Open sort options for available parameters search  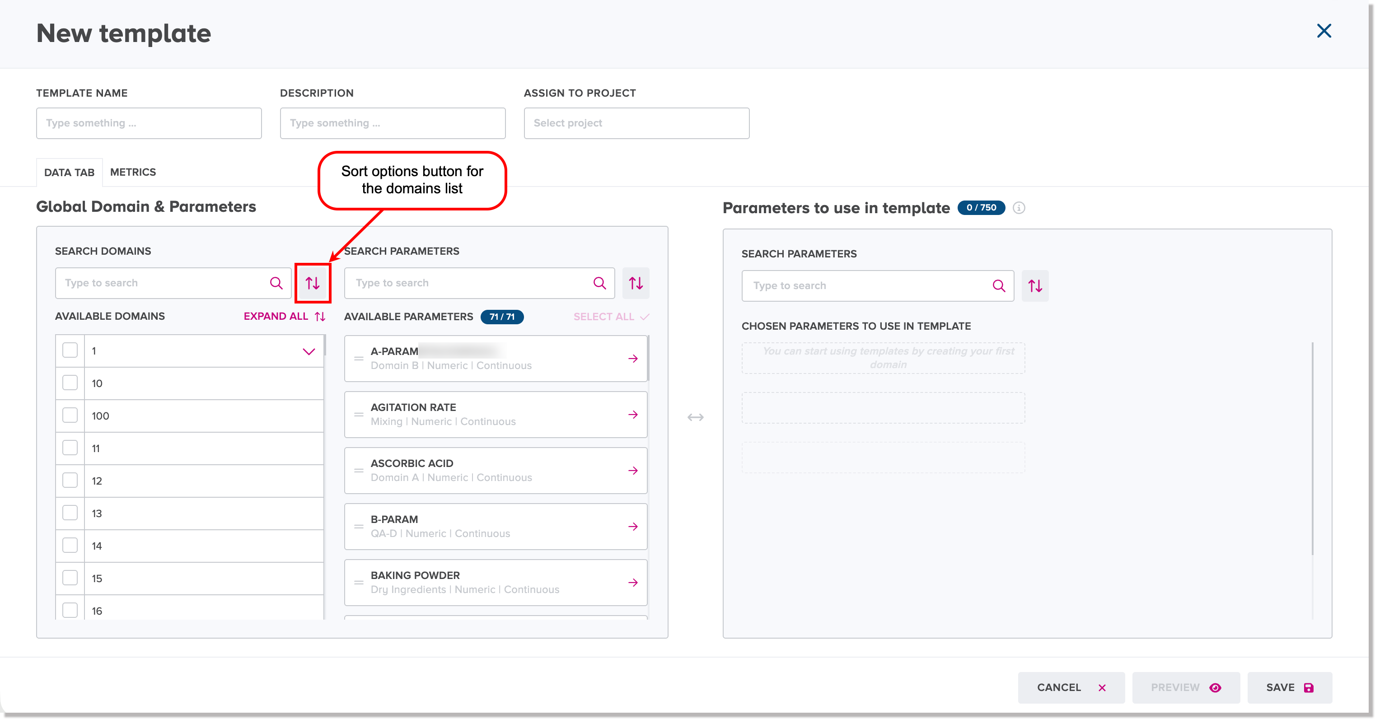click(x=636, y=283)
